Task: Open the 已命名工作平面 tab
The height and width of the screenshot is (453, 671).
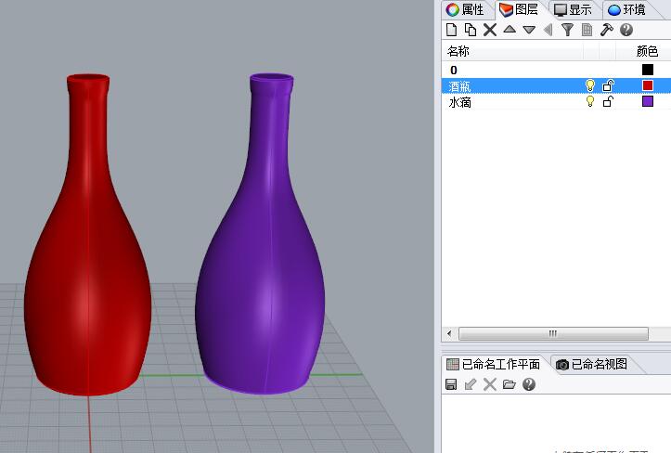Action: click(494, 365)
